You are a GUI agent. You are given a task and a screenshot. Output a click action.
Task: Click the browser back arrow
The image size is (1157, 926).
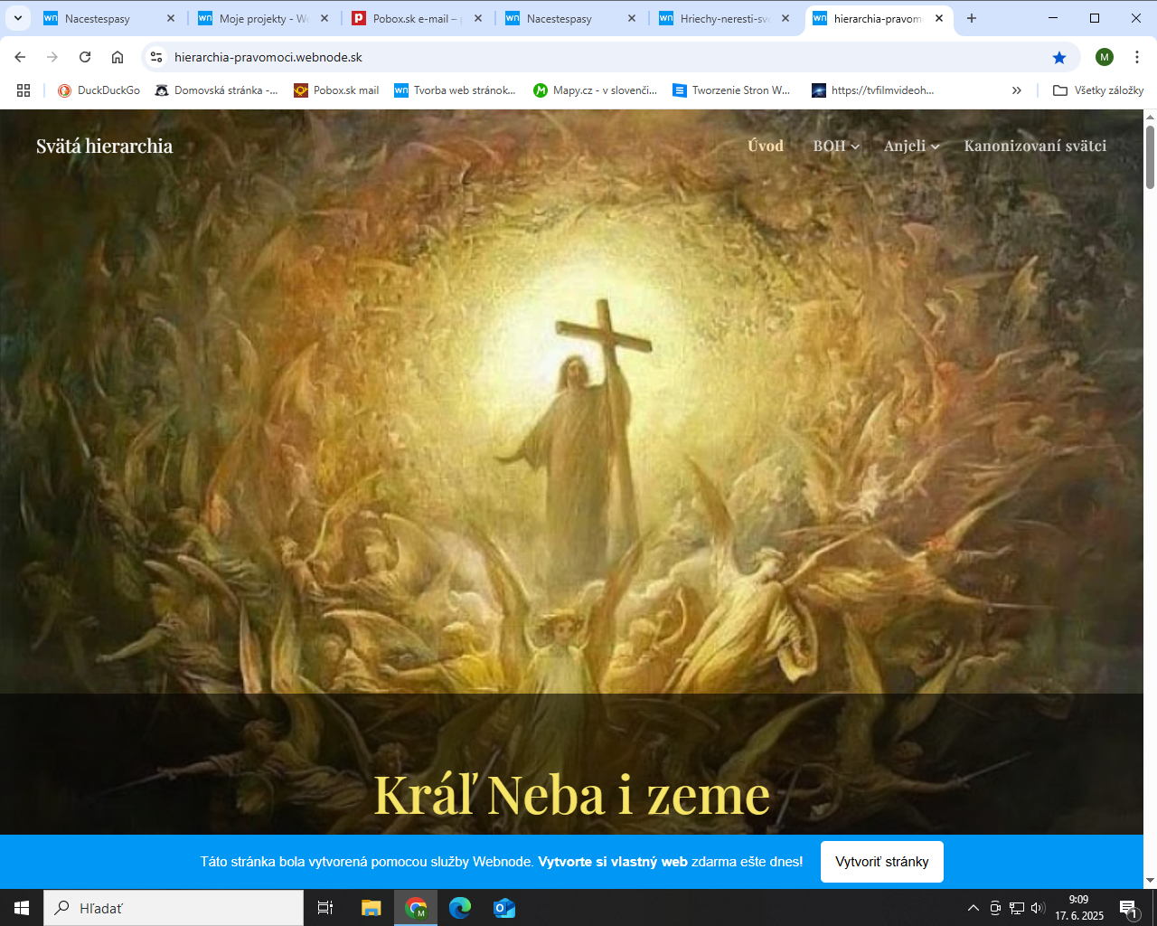pyautogui.click(x=20, y=57)
